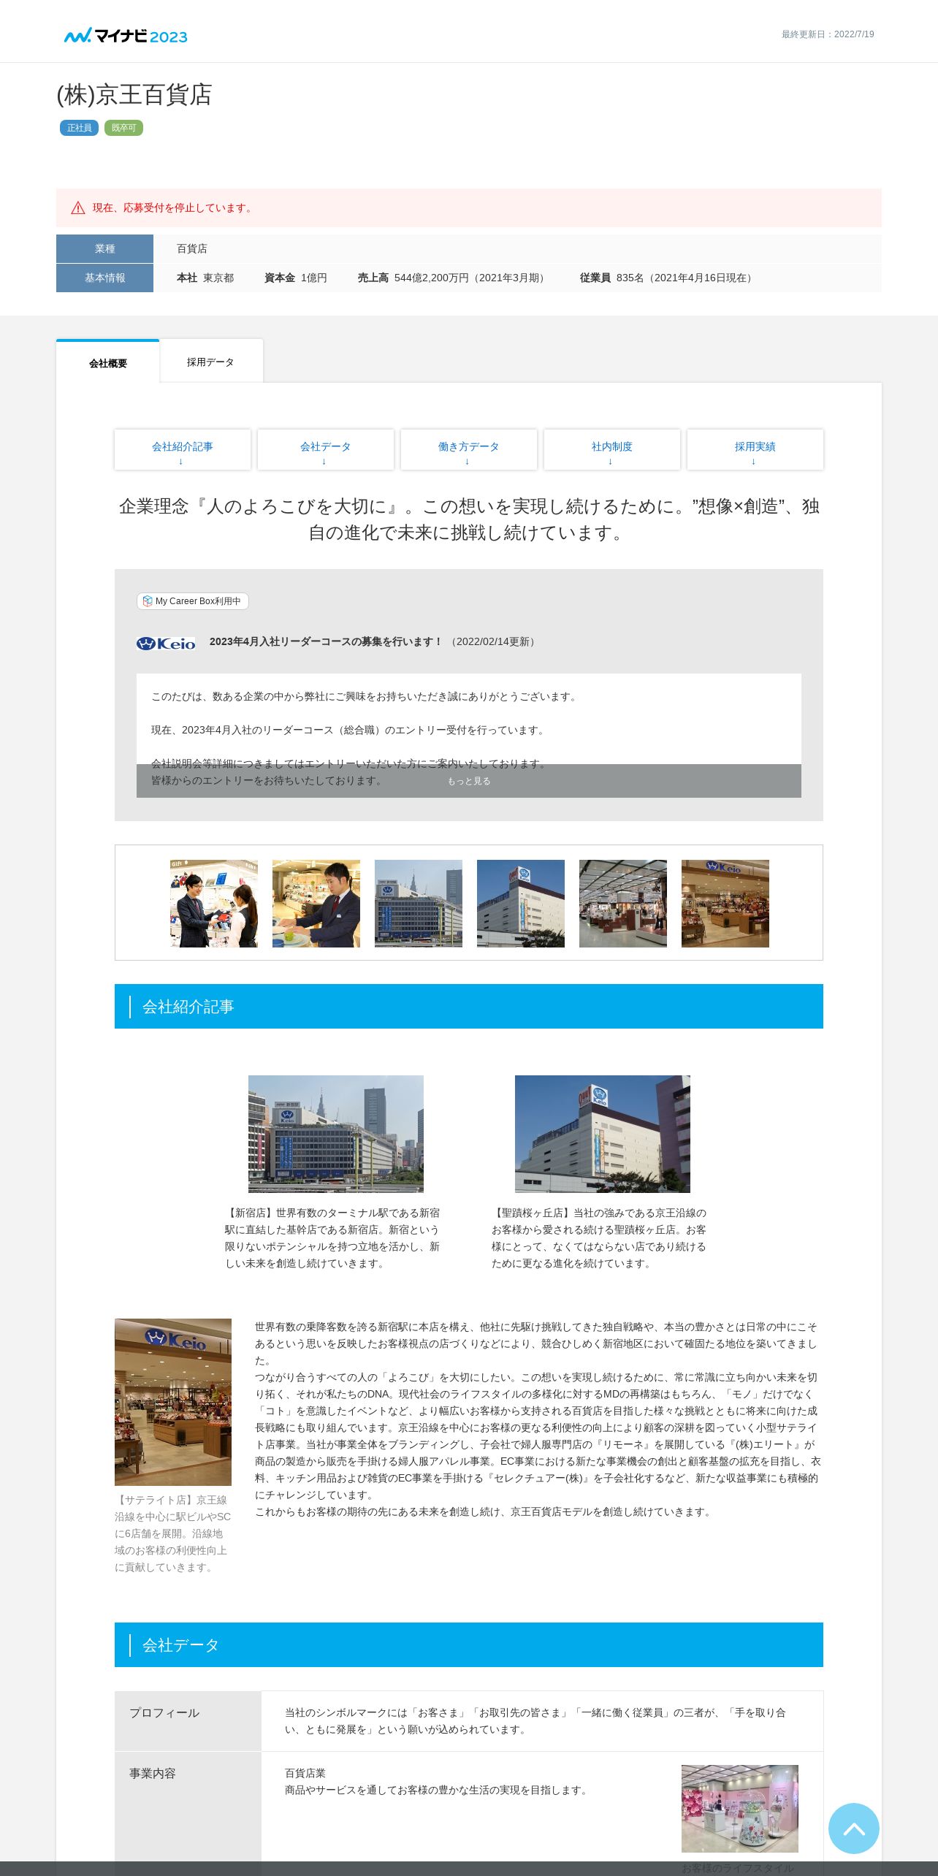
Task: Click the pink shop photo in 事業内容
Action: pyautogui.click(x=740, y=1809)
